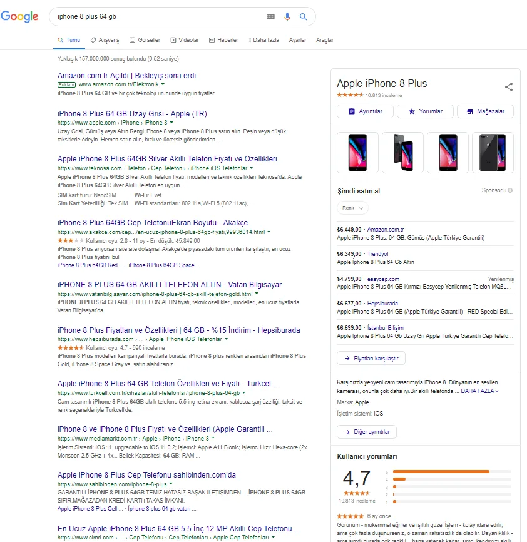Screen dimensions: 527x542
Task: Open easycep.com ₺4.799,00 refurbished offer
Action: coord(425,282)
